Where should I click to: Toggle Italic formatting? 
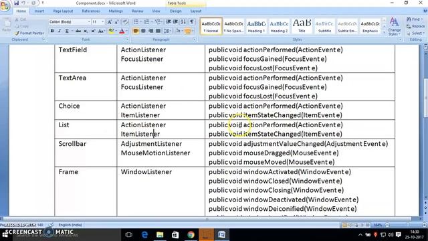click(x=60, y=31)
